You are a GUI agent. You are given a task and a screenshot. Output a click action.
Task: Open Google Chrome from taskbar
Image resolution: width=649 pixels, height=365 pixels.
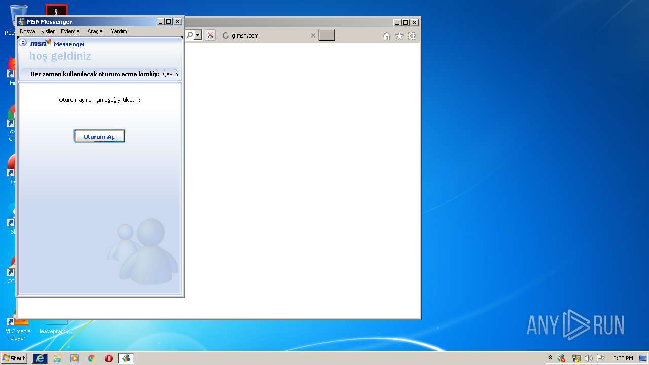click(x=92, y=358)
